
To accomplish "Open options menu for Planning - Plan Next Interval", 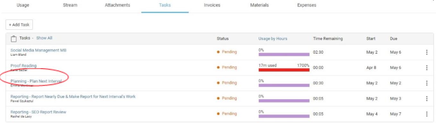I will [426, 83].
